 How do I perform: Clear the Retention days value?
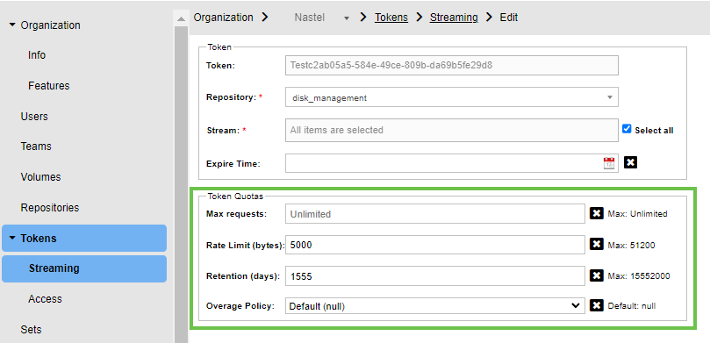[x=596, y=275]
